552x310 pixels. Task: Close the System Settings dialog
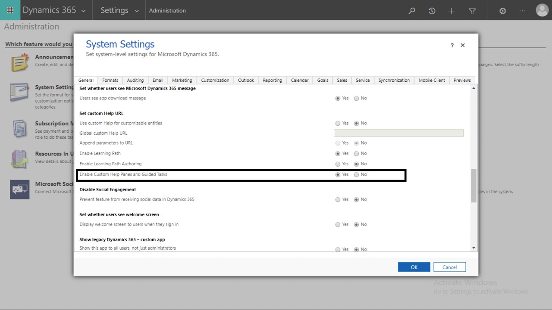click(463, 45)
